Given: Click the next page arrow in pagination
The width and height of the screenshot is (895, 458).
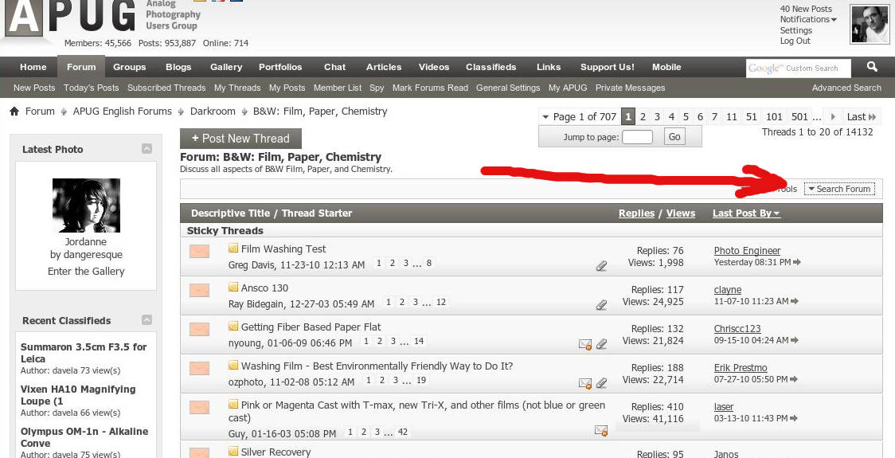Looking at the screenshot, I should (834, 117).
